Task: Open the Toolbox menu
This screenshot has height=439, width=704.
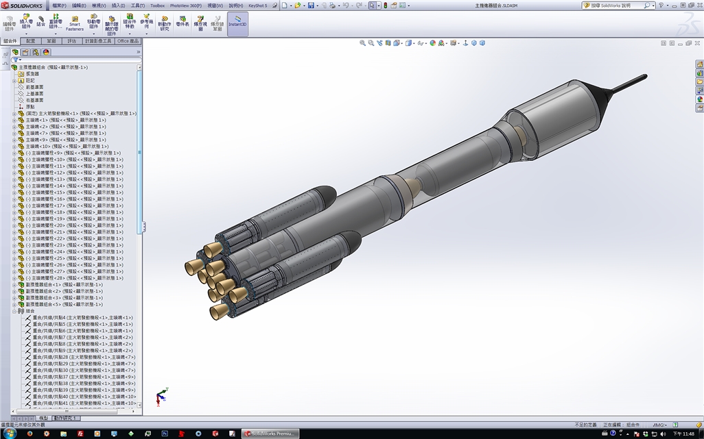Action: tap(157, 5)
